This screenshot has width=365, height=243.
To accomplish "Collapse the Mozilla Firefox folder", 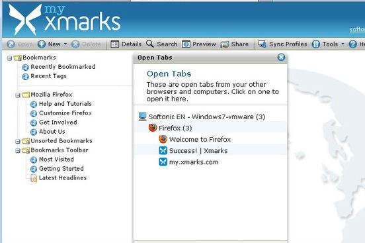I will [18, 95].
